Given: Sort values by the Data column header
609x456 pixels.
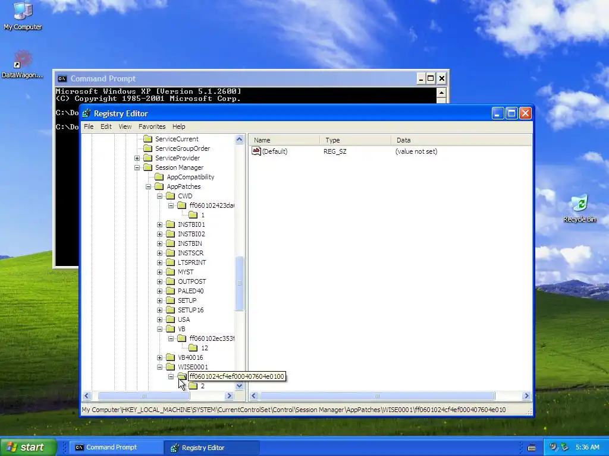Looking at the screenshot, I should (462, 140).
